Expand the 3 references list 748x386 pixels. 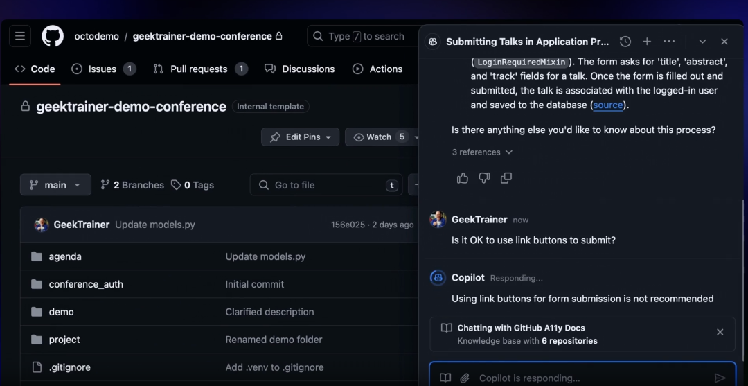[482, 152]
